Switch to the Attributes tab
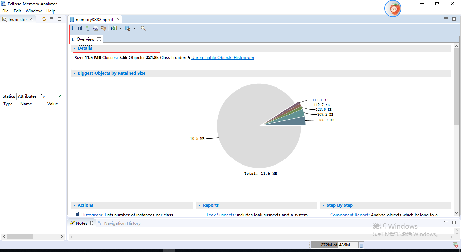The image size is (461, 252). pos(27,96)
